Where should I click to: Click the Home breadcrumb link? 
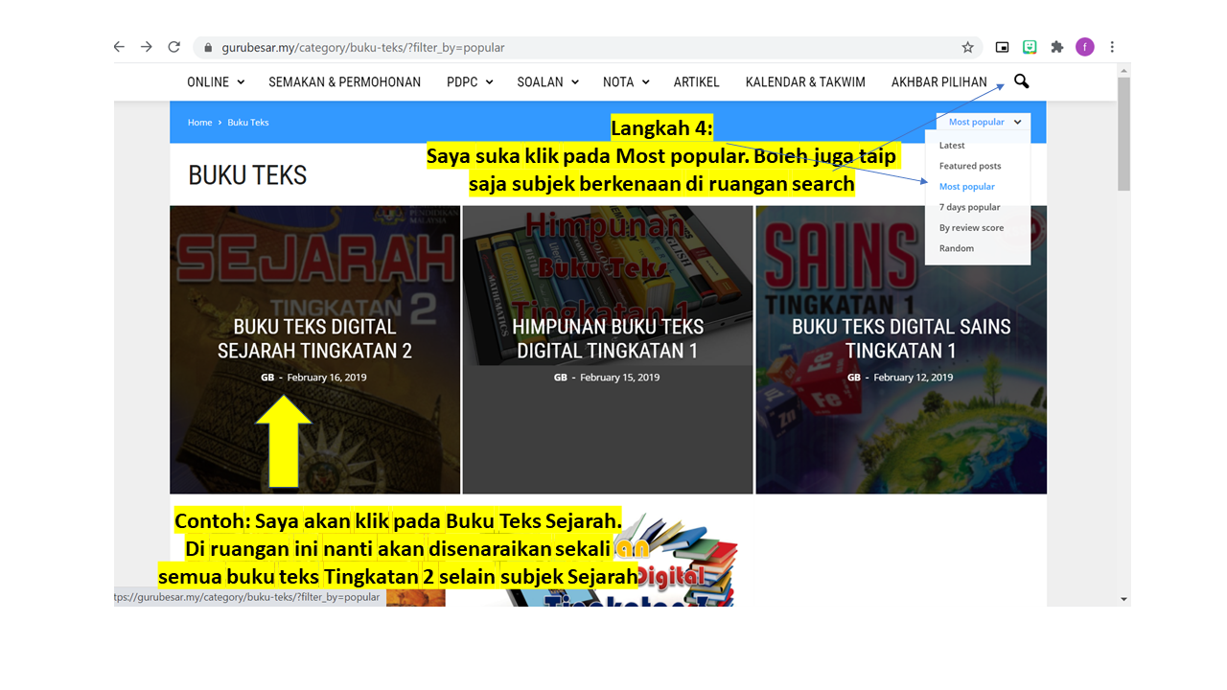point(199,123)
